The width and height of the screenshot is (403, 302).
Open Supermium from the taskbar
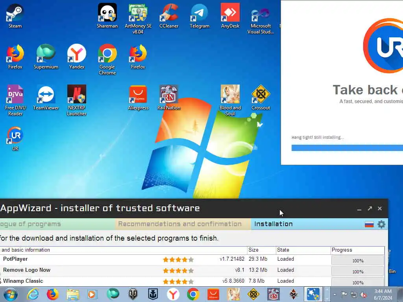[113, 294]
